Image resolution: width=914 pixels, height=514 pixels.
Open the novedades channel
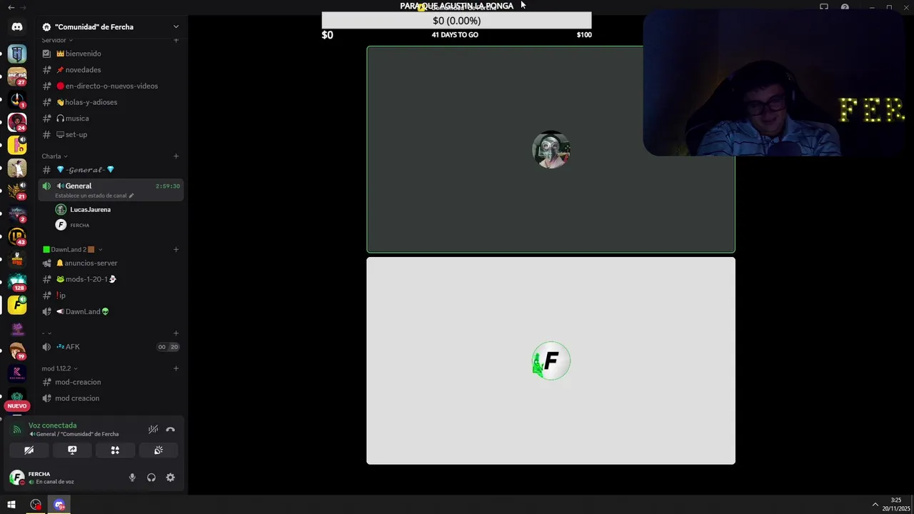pos(111,70)
